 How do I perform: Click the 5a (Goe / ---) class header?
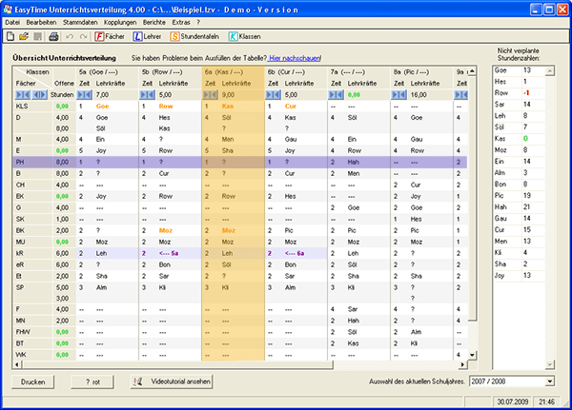(98, 72)
